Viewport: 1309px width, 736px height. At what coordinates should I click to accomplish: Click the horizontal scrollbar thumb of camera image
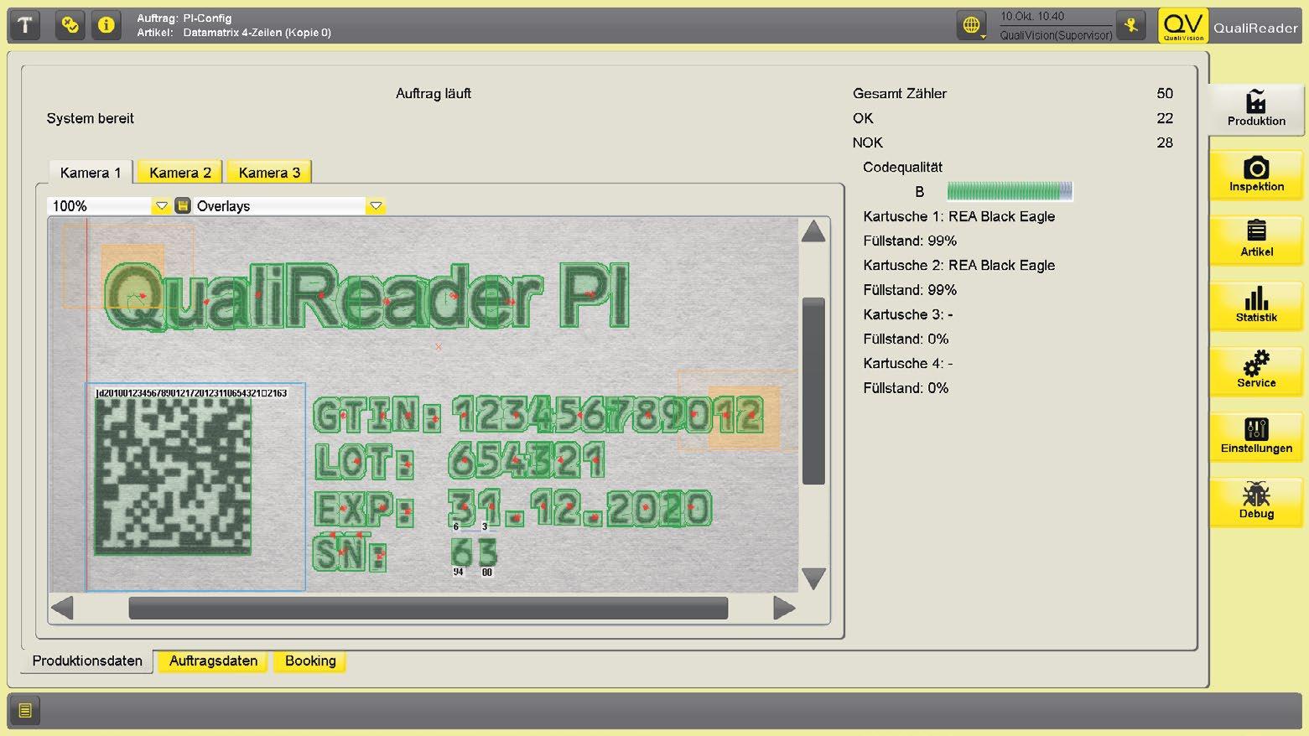(x=428, y=608)
